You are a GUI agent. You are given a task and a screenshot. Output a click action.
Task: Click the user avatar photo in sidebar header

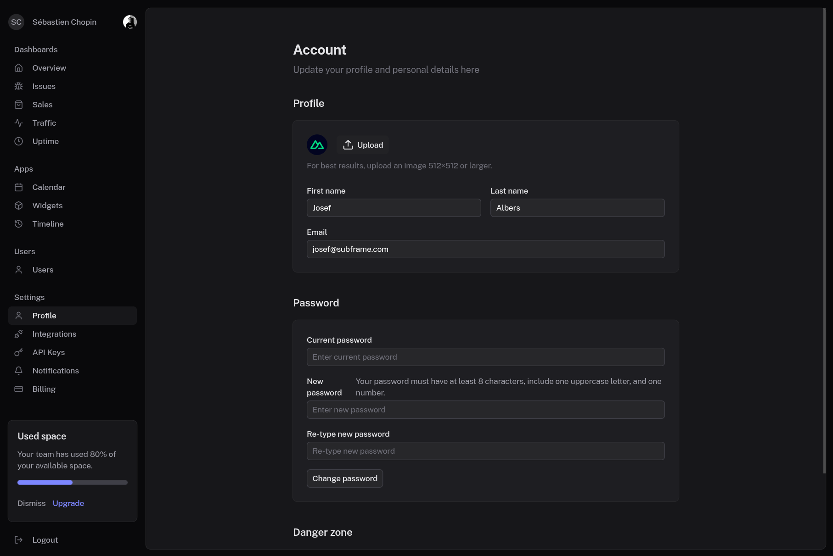pyautogui.click(x=130, y=22)
